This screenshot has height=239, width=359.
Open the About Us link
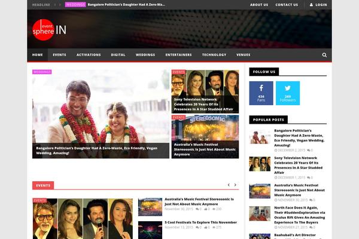259,5
